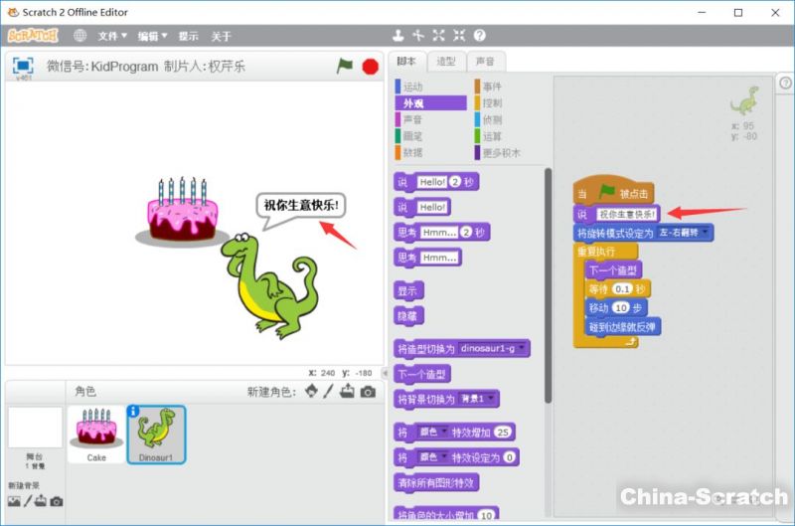Open the 文件 menu
The image size is (795, 526).
click(x=112, y=36)
